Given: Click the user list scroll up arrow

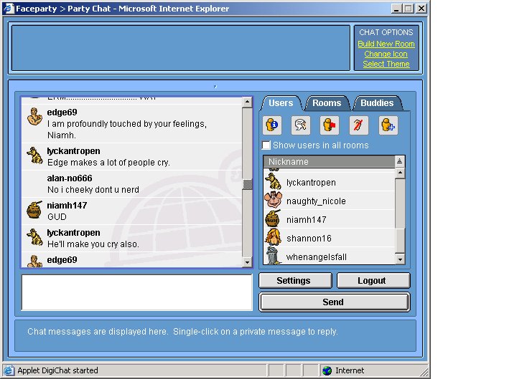Looking at the screenshot, I should click(x=400, y=173).
